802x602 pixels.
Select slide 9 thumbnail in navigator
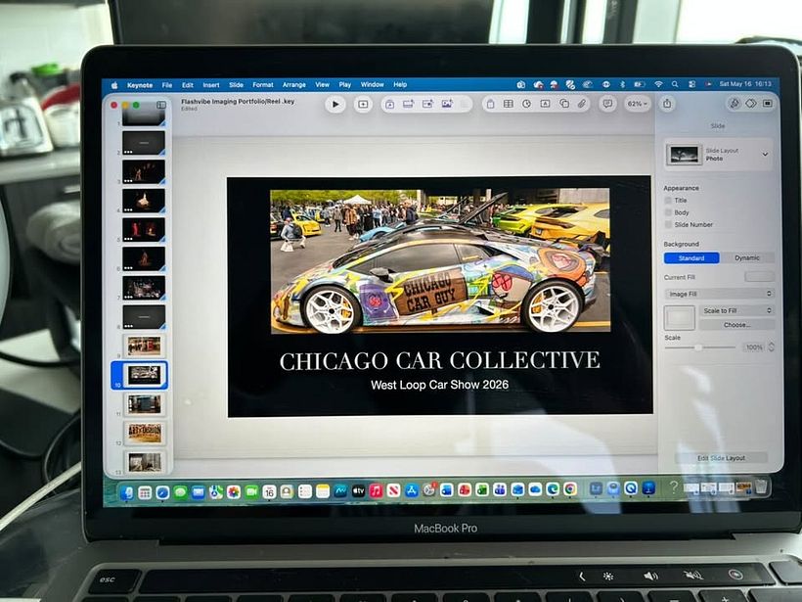pyautogui.click(x=144, y=347)
